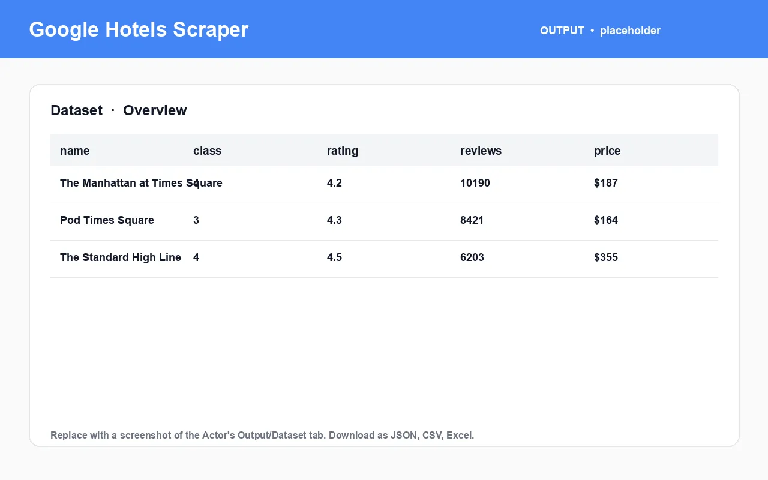The image size is (768, 480).
Task: Click the $164 price cell
Action: click(x=606, y=220)
